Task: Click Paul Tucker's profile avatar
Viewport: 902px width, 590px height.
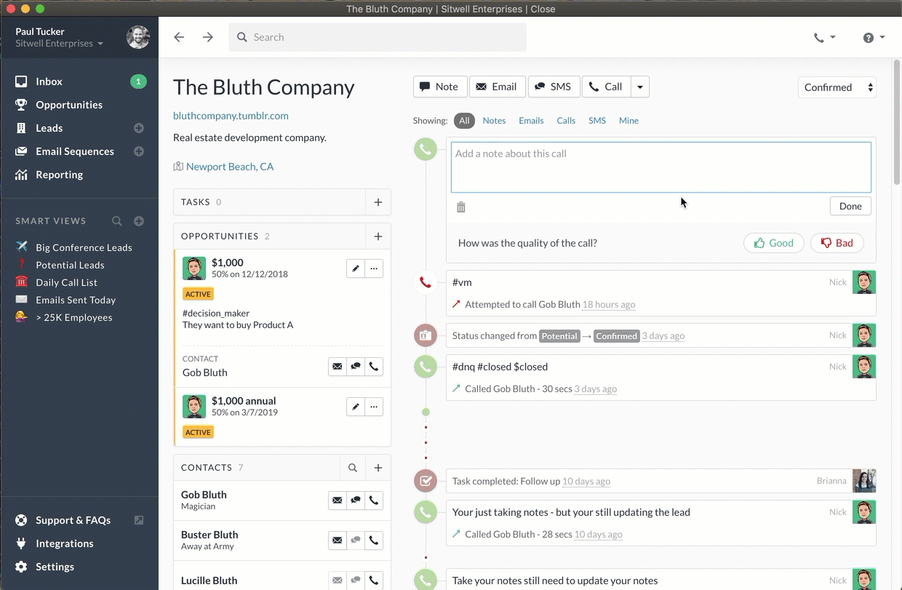Action: 138,37
